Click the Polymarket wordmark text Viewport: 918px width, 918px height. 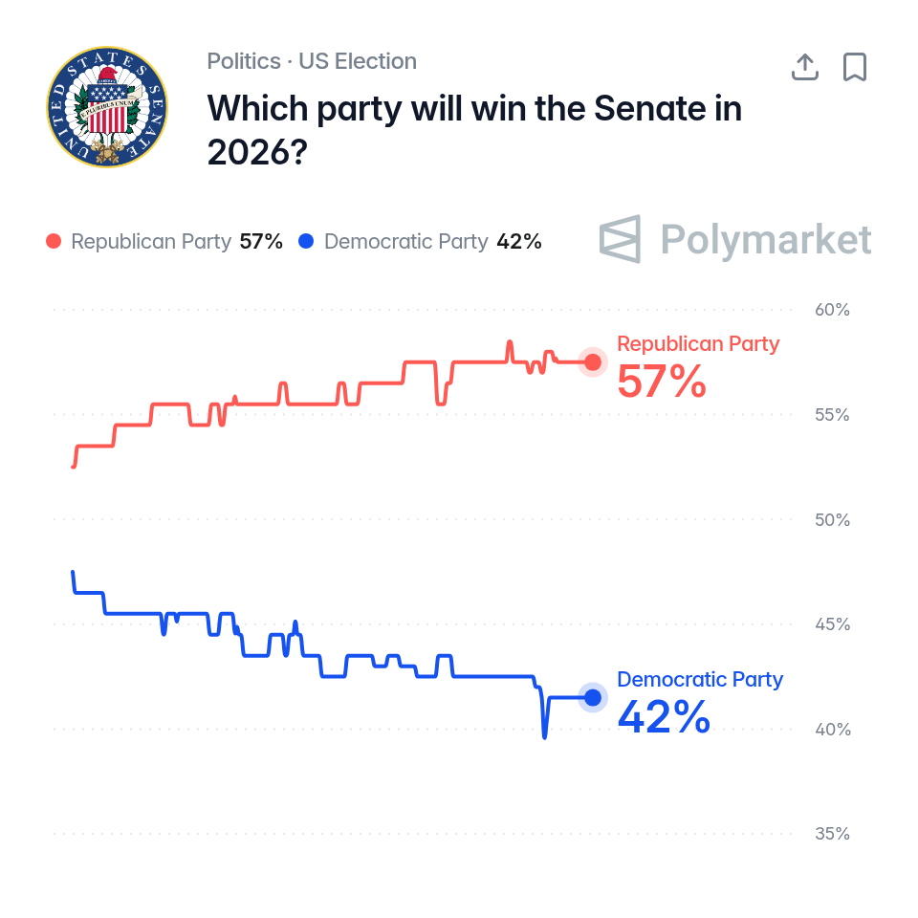click(766, 239)
